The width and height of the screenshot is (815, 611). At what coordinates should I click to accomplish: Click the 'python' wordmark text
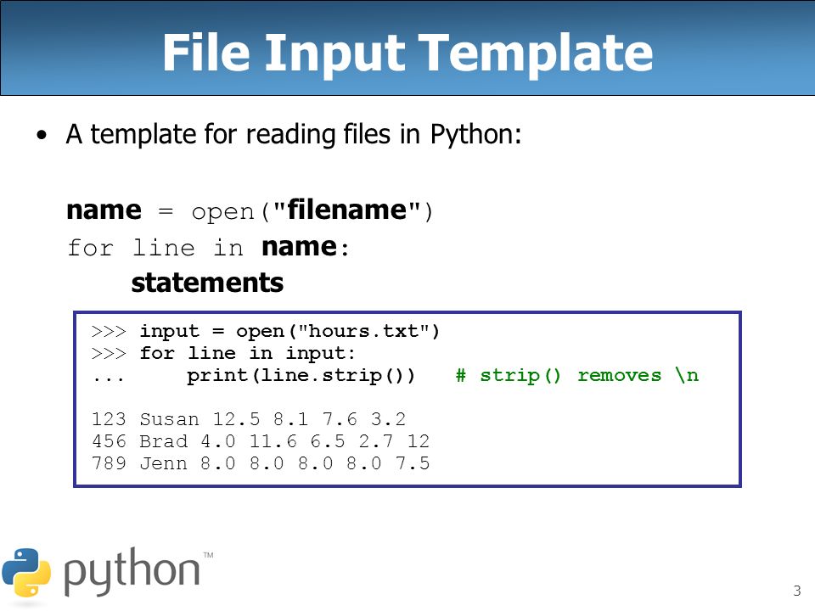tap(132, 571)
